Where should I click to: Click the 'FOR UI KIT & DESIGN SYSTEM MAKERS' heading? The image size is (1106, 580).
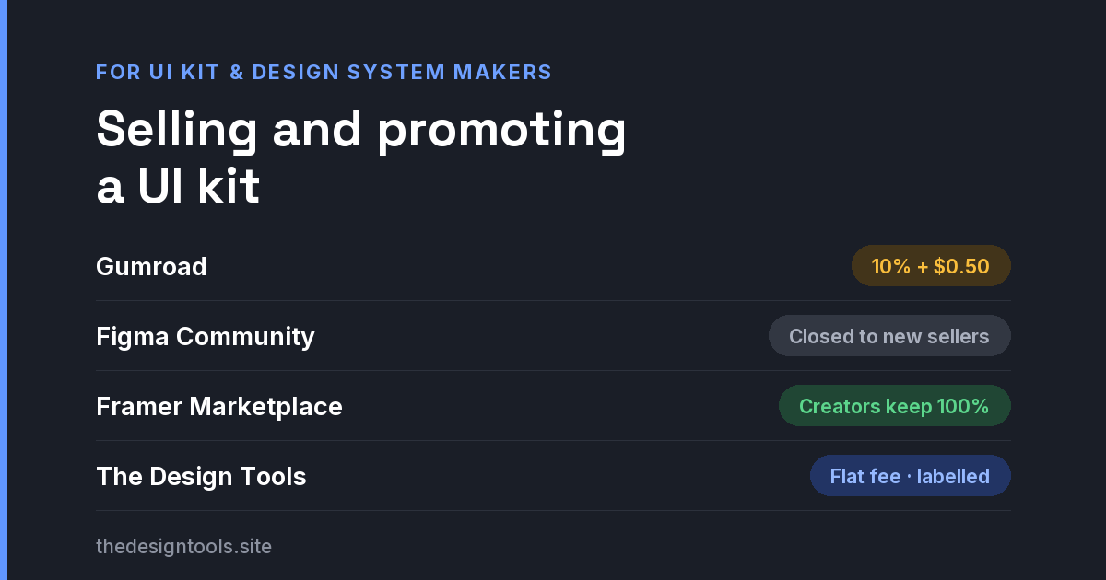[x=324, y=72]
